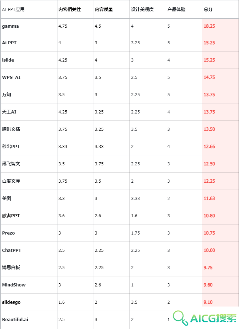This screenshot has width=239, height=329.
Task: Select the 总分 column header
Action: click(208, 9)
